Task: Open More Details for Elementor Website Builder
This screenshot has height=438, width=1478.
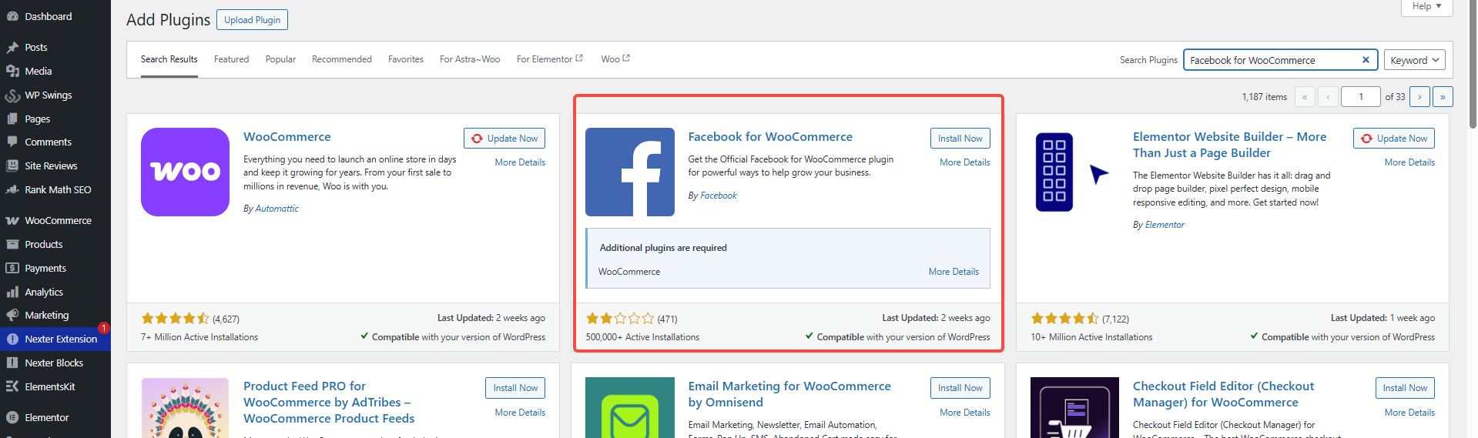Action: pyautogui.click(x=1409, y=162)
